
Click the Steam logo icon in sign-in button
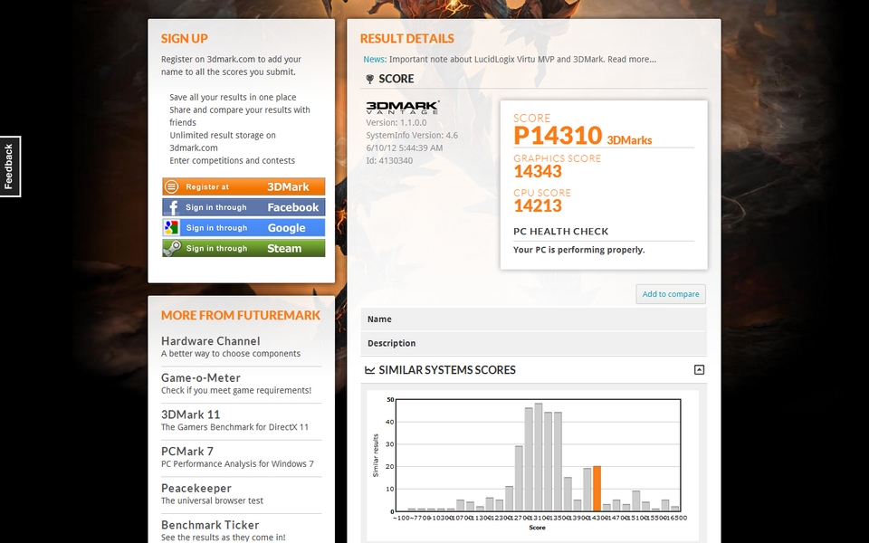click(x=172, y=248)
